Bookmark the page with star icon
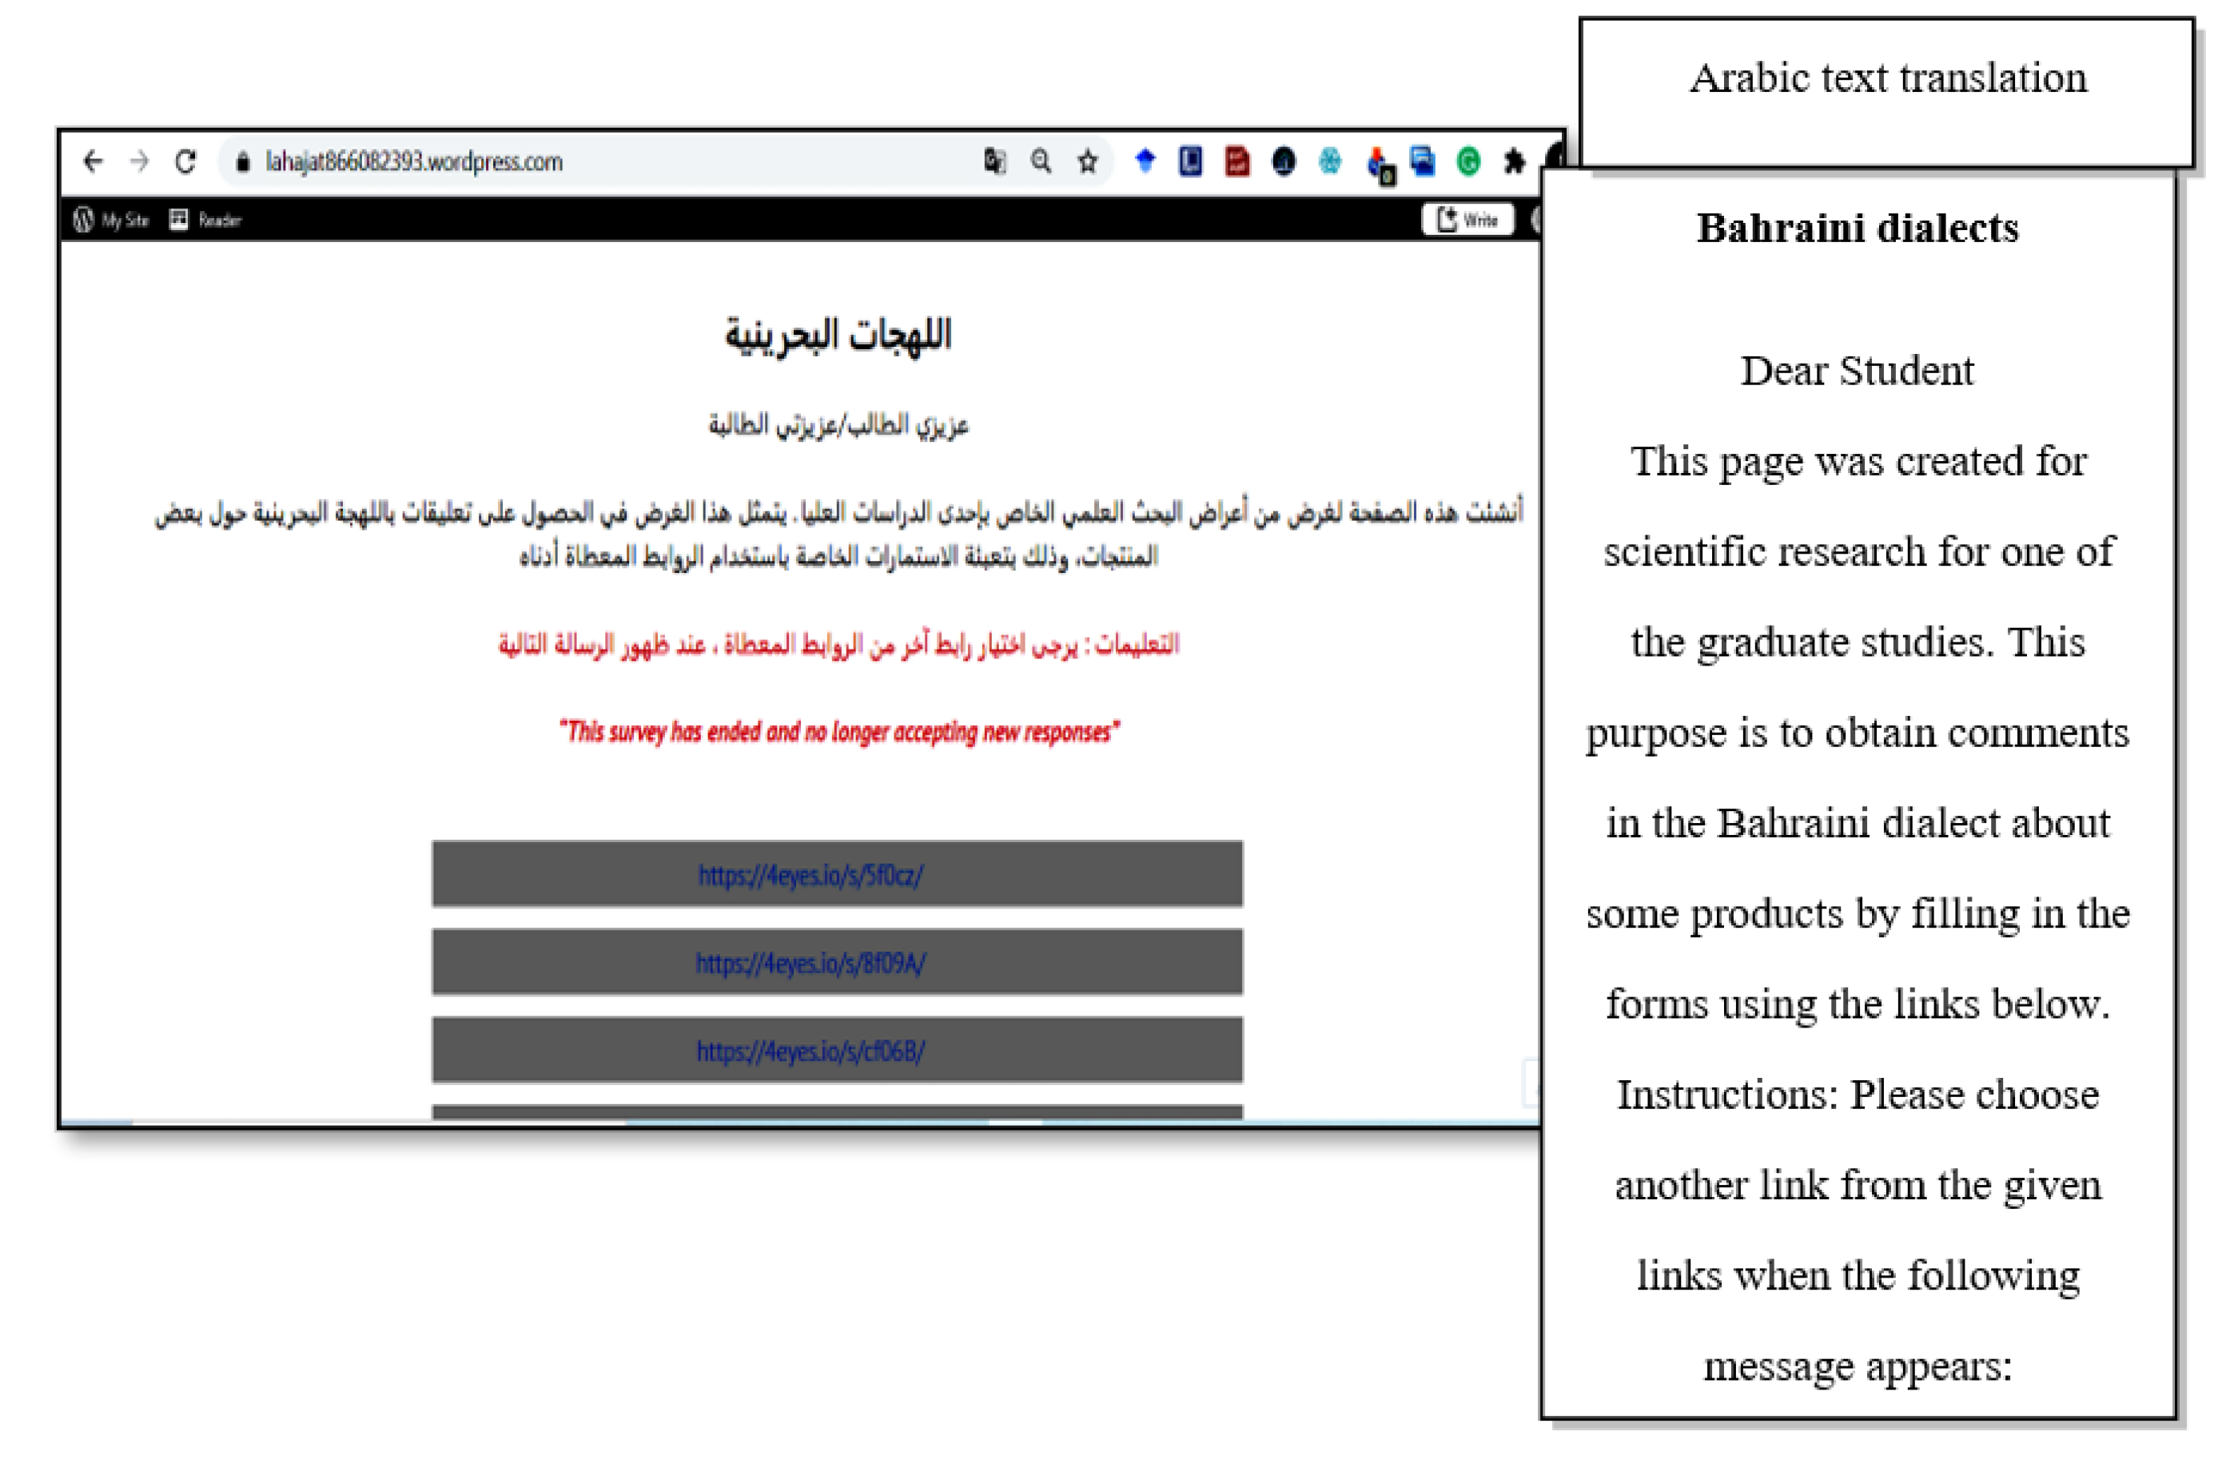This screenshot has height=1467, width=2230. click(x=1087, y=162)
